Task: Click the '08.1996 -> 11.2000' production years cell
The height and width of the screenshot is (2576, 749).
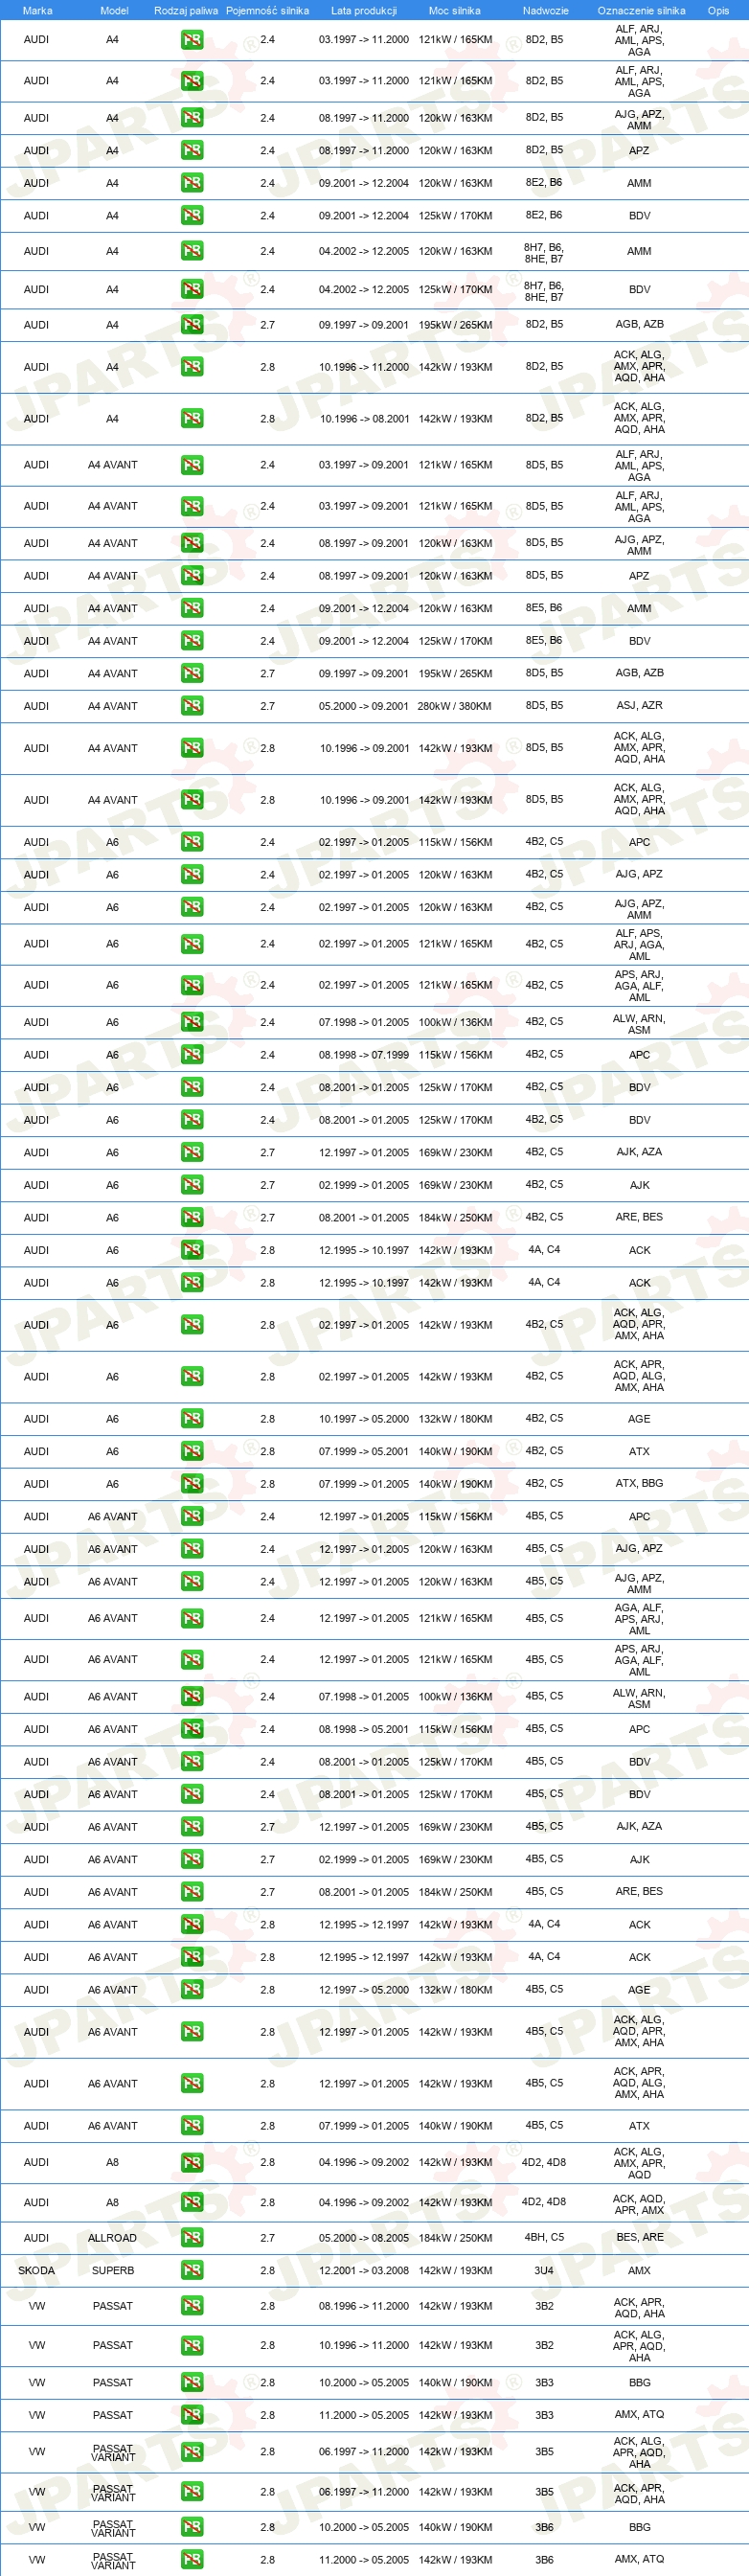Action: 364,2306
